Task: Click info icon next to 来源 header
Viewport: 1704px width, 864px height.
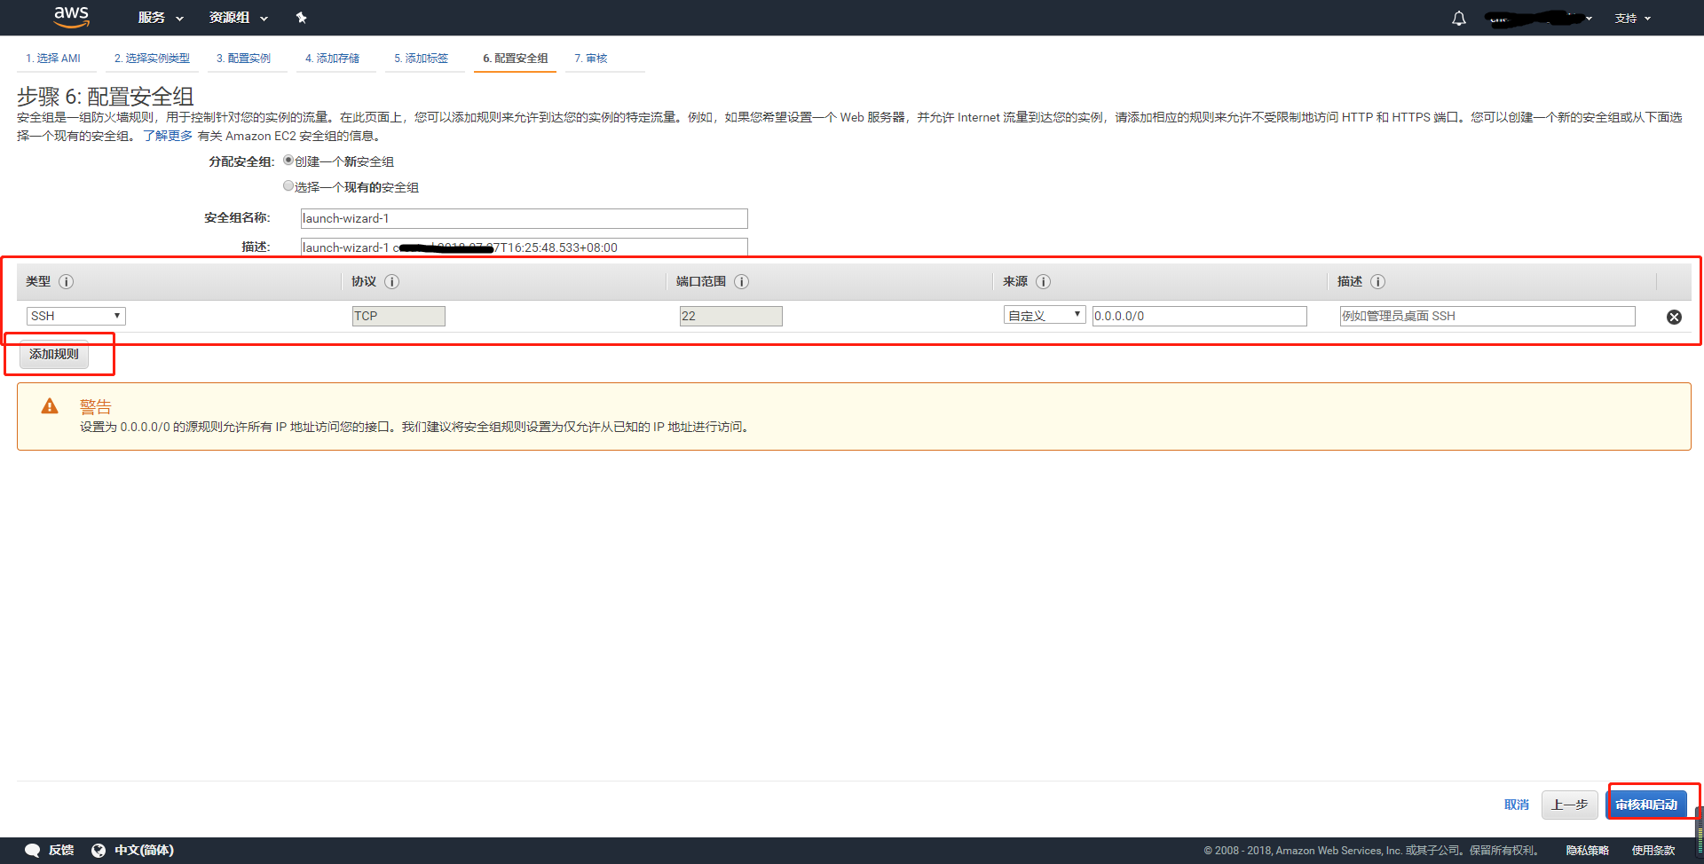Action: coord(1043,281)
